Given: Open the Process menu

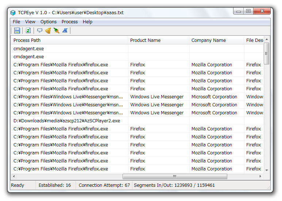Looking at the screenshot, I should tap(70, 22).
